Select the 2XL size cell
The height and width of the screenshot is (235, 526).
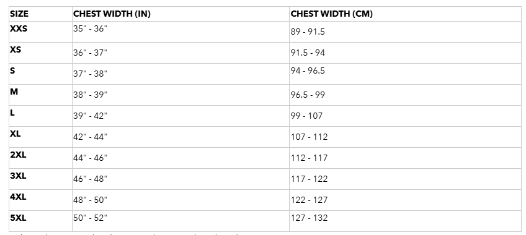pos(18,155)
